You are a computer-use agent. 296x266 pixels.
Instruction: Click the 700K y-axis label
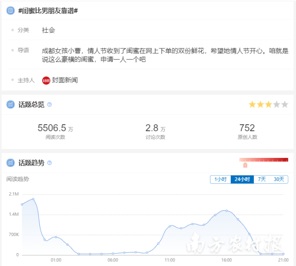pos(14,235)
